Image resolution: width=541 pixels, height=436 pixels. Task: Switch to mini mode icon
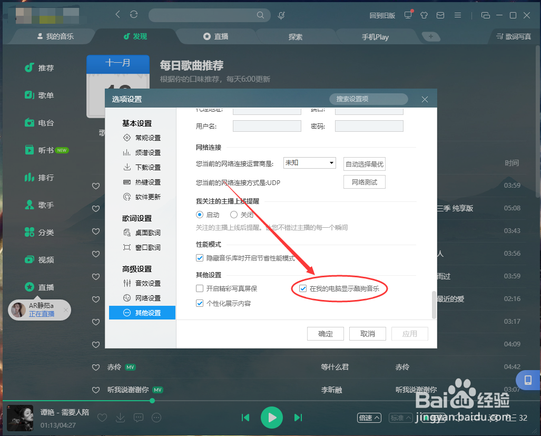486,15
